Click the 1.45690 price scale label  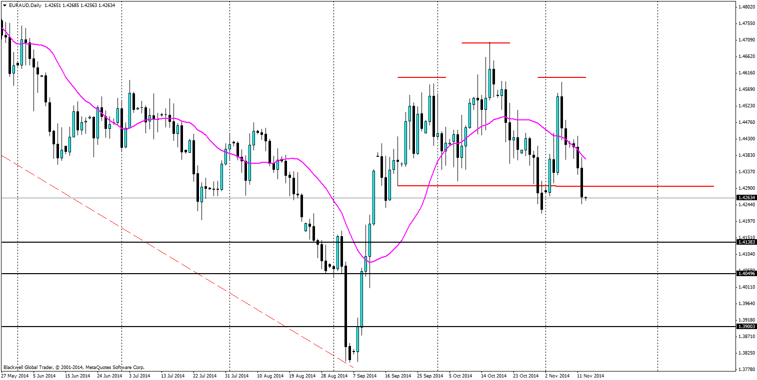click(x=746, y=89)
